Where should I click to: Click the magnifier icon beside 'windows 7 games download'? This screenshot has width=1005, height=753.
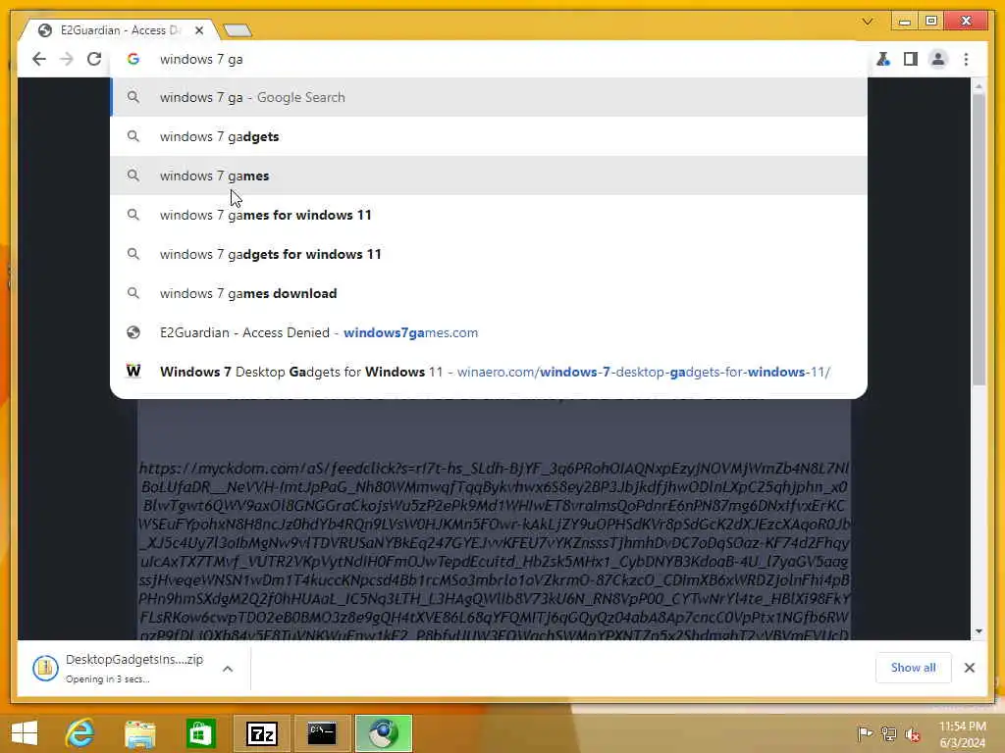(x=133, y=292)
